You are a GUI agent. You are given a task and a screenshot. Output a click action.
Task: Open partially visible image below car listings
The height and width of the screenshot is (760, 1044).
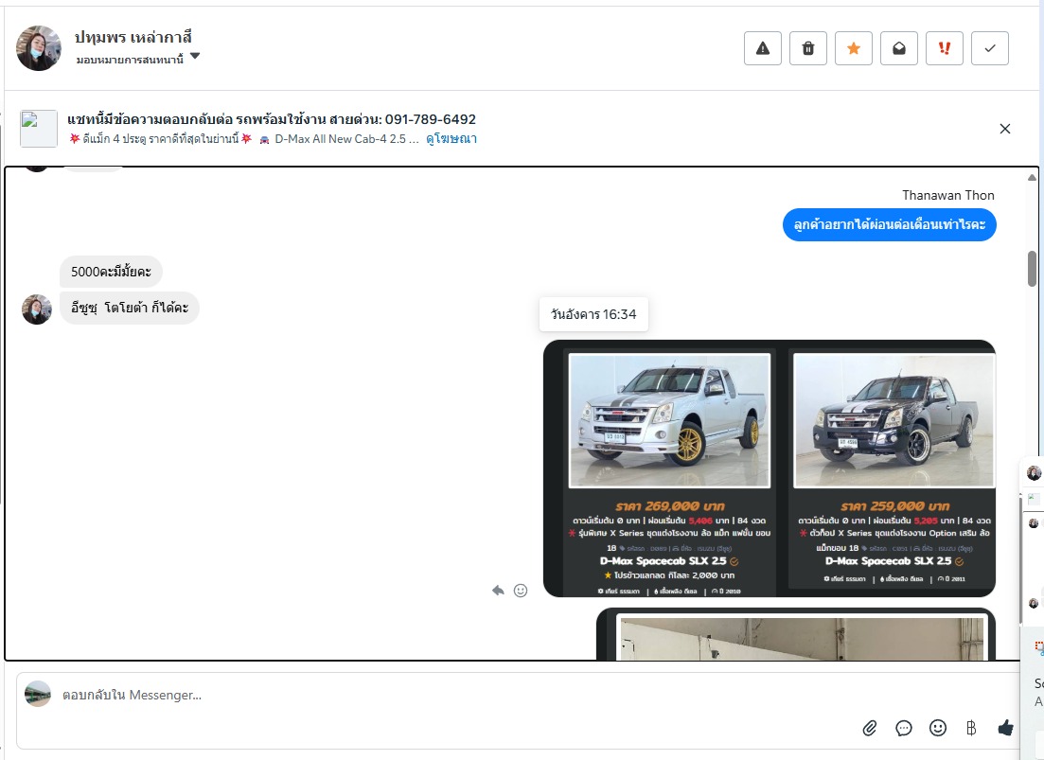pyautogui.click(x=796, y=634)
